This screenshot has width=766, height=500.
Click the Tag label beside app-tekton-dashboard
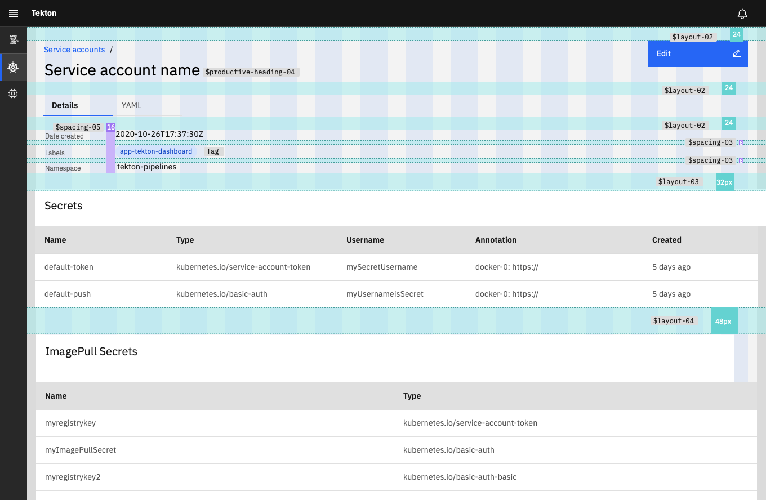tap(213, 151)
